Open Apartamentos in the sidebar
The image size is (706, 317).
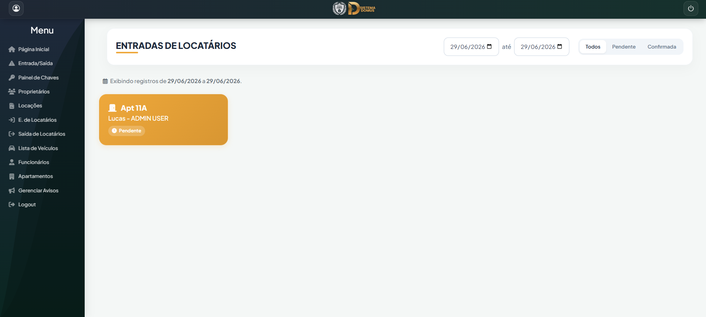click(x=36, y=176)
